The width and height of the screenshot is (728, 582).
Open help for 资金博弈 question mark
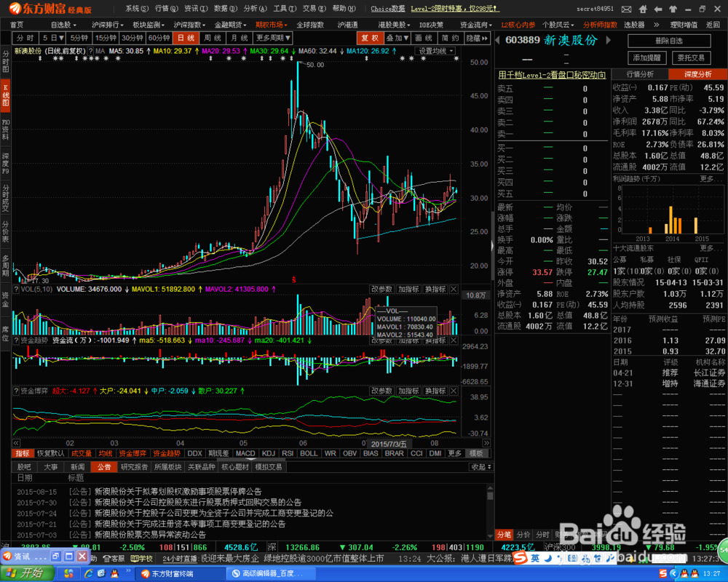tap(16, 391)
